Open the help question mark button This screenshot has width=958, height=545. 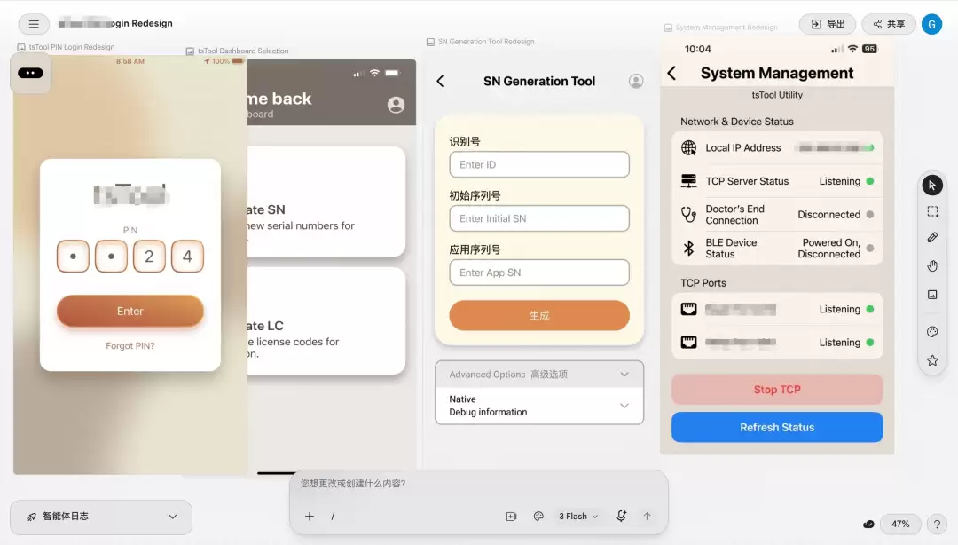click(x=937, y=525)
